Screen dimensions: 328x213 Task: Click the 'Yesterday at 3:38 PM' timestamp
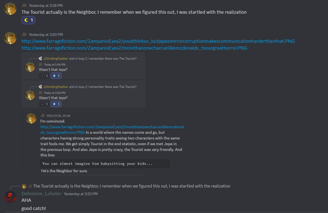46,5
